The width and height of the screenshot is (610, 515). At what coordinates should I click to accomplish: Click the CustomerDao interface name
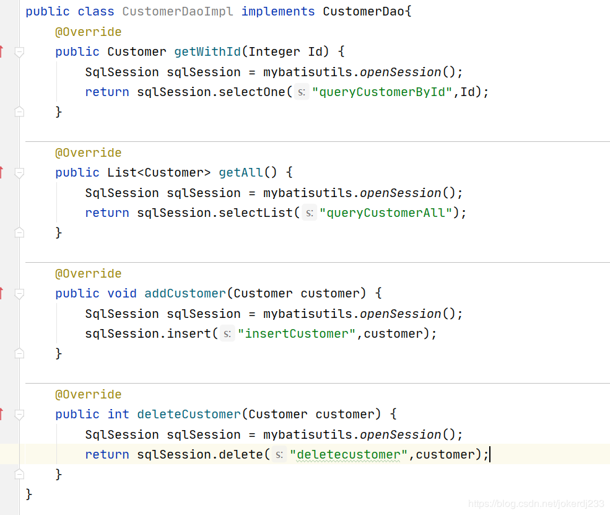tap(364, 12)
